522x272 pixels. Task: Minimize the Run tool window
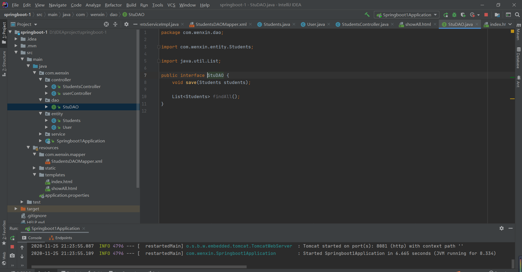[511, 228]
